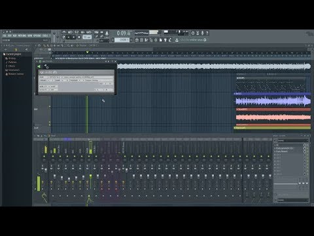Image resolution: width=314 pixels, height=236 pixels.
Task: Open the PATTERNS menu
Action: coord(22,35)
